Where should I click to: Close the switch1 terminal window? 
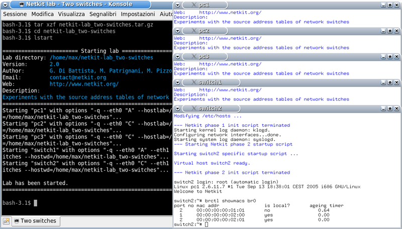[396, 83]
